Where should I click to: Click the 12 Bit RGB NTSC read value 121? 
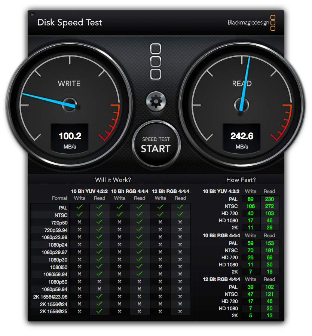269,294
